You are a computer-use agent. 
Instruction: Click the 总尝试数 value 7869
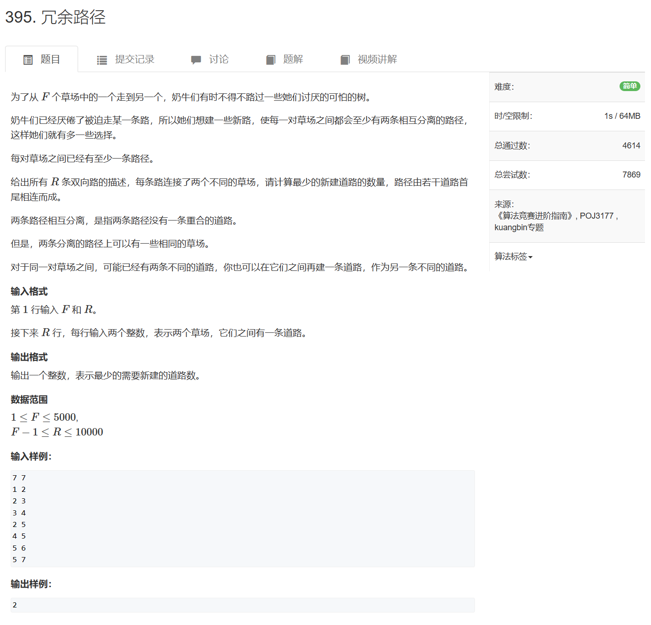click(631, 175)
